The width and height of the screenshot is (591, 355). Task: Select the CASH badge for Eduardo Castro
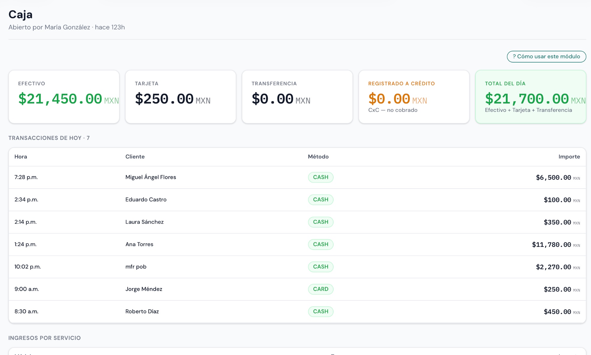321,199
